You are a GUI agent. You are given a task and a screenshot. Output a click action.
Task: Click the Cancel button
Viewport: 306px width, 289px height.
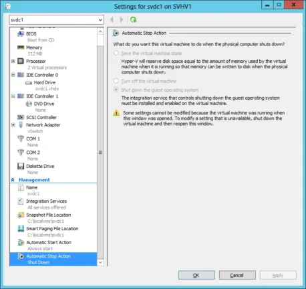point(237,275)
